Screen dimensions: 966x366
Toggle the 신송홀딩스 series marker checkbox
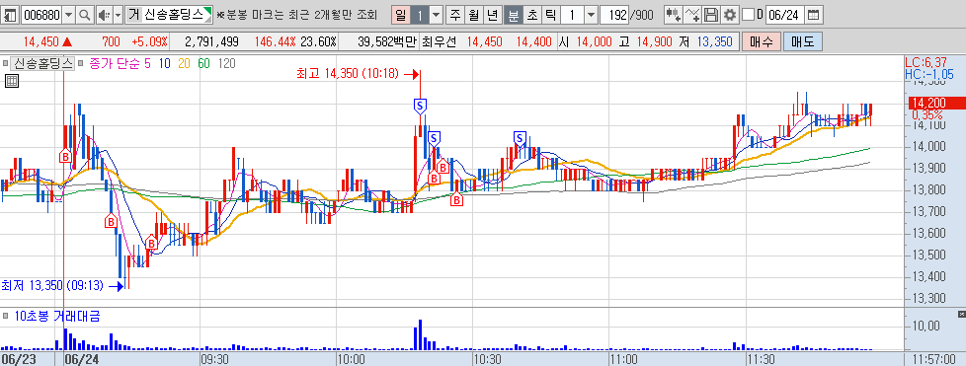click(x=6, y=63)
